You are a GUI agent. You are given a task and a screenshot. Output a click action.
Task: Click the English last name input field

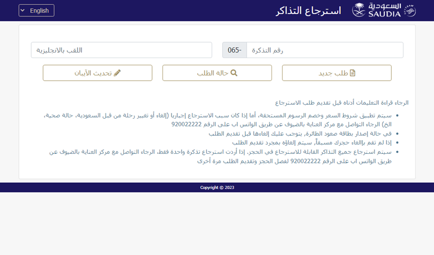click(x=121, y=50)
